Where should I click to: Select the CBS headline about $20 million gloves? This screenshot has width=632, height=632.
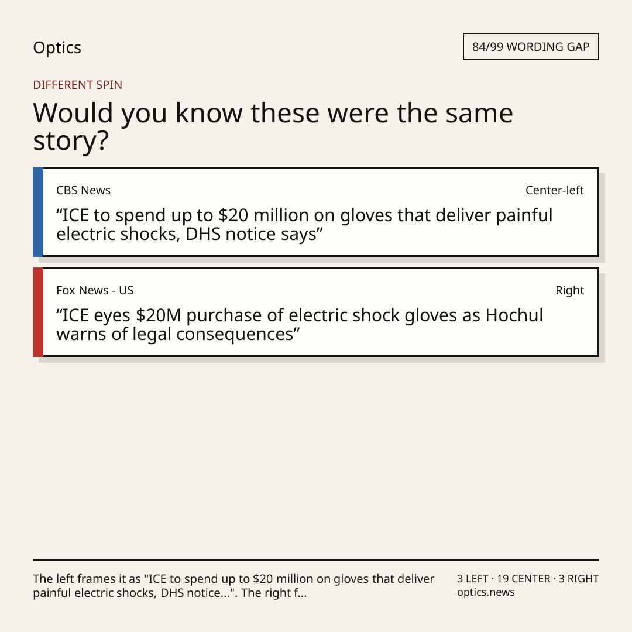pos(304,225)
